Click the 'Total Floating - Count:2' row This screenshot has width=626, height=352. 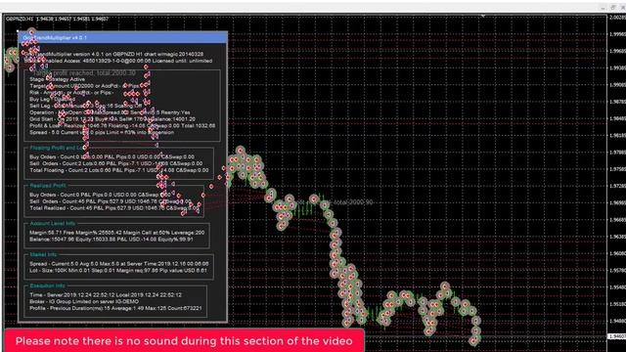(119, 170)
